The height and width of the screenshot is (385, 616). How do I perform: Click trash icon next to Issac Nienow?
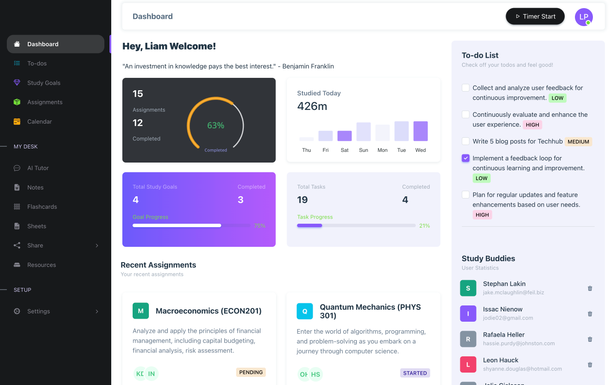[590, 314]
